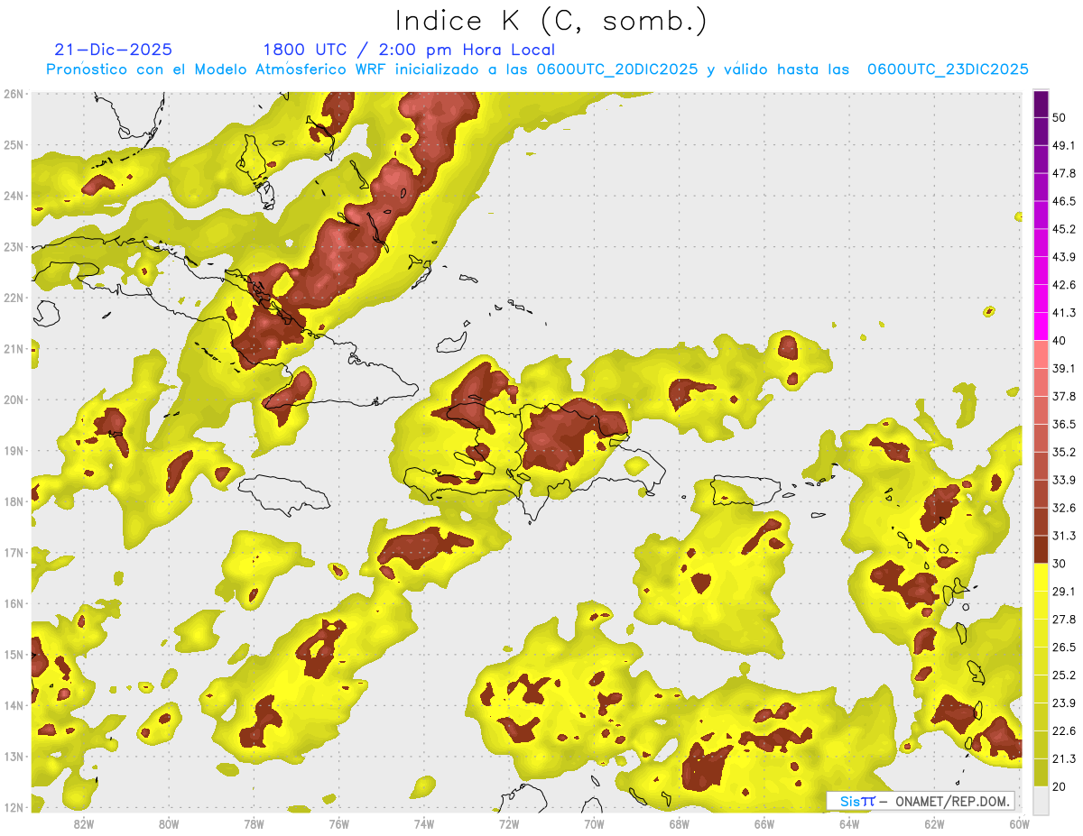Screen dimensions: 1083x836
Task: Pick the grey legend band below 20
Action: pyautogui.click(x=1041, y=800)
